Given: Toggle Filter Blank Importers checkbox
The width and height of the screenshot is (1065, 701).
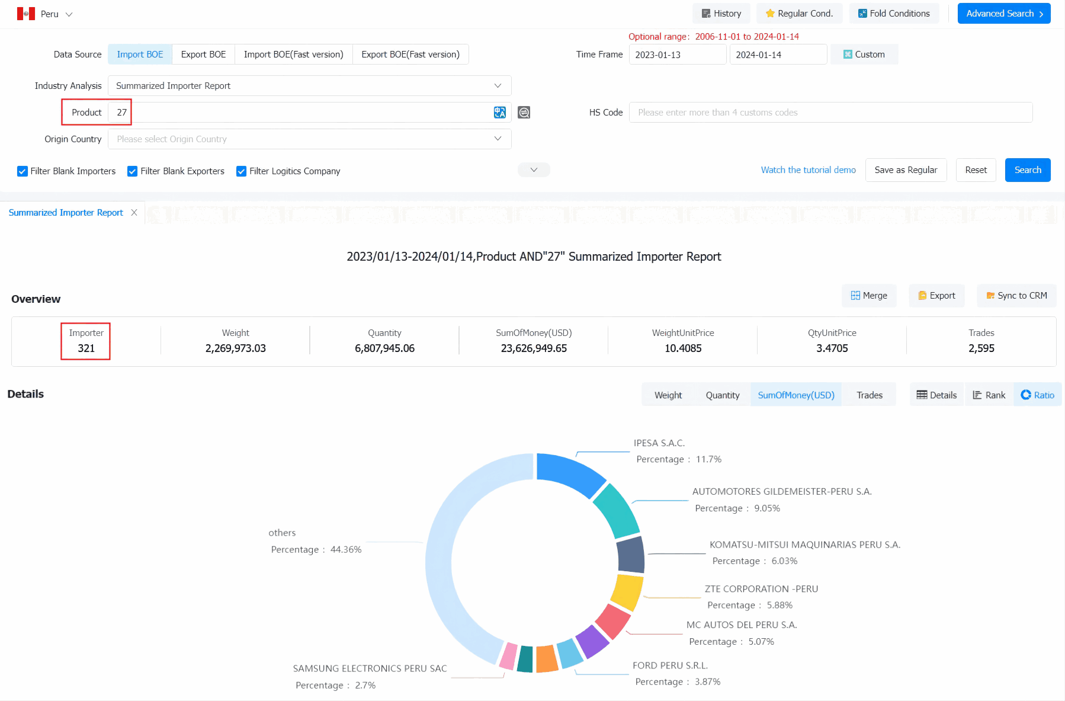Looking at the screenshot, I should pyautogui.click(x=23, y=171).
